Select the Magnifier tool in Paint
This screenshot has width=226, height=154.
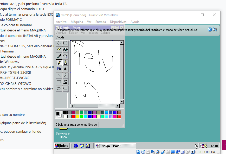(66, 56)
